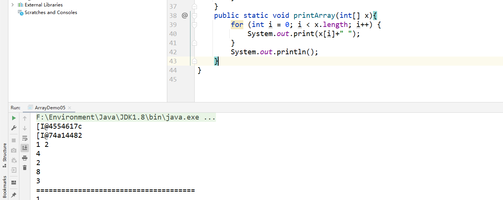The height and width of the screenshot is (200, 503).
Task: Click line number 42 in gutter
Action: coord(173,52)
